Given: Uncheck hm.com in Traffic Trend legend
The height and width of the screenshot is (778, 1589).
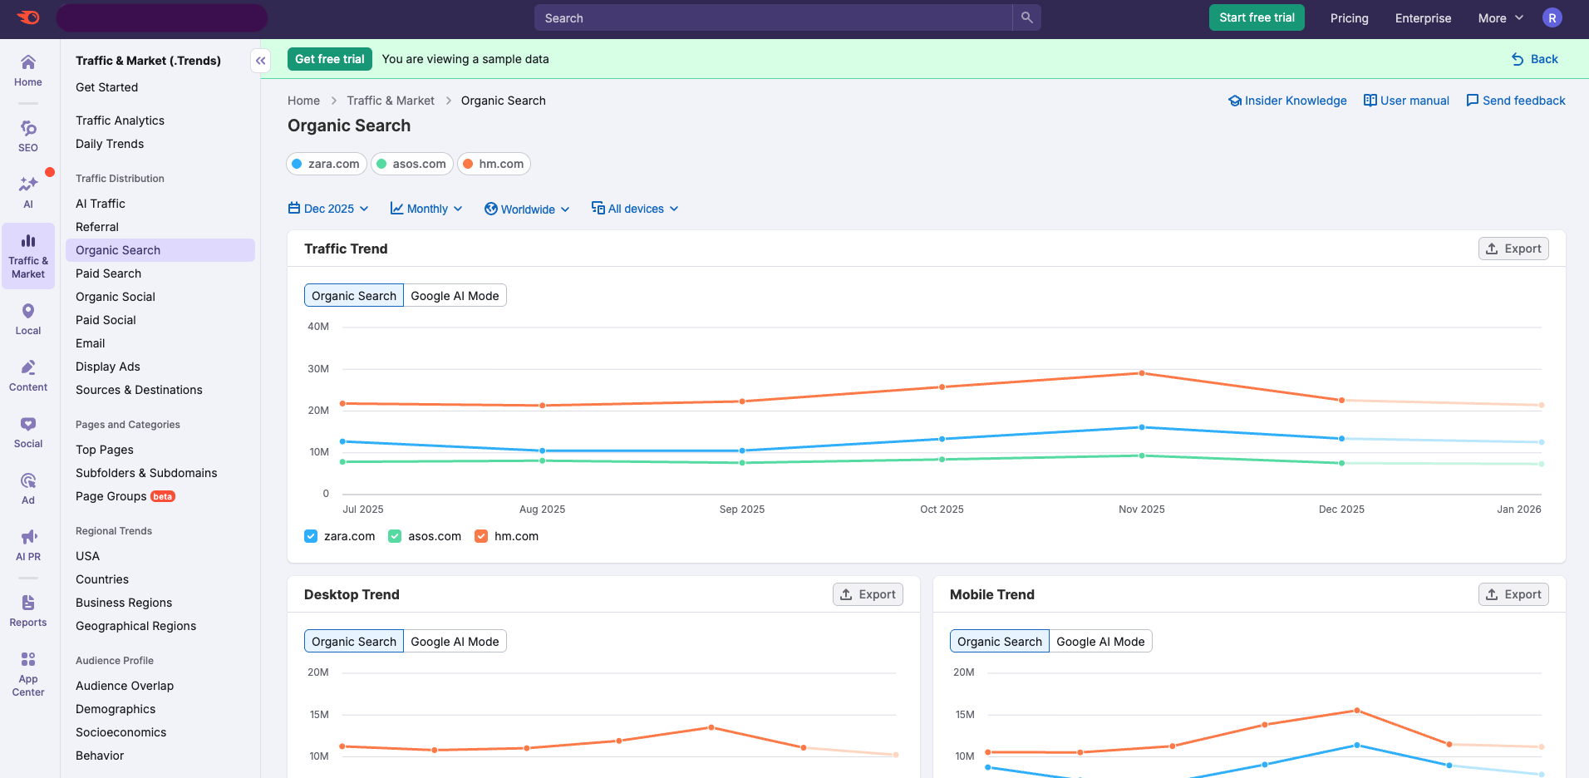Looking at the screenshot, I should [481, 536].
